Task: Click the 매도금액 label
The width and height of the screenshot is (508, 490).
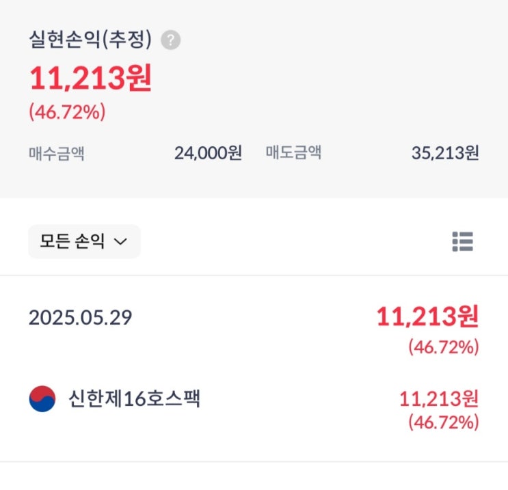Action: (x=293, y=153)
